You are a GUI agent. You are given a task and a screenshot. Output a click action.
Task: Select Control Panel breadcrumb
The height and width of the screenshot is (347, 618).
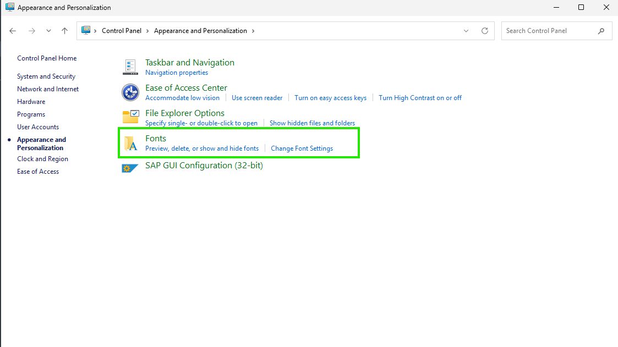[122, 31]
